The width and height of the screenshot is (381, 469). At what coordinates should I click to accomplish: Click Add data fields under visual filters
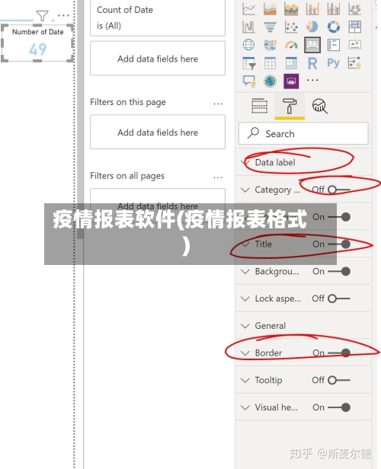point(158,59)
